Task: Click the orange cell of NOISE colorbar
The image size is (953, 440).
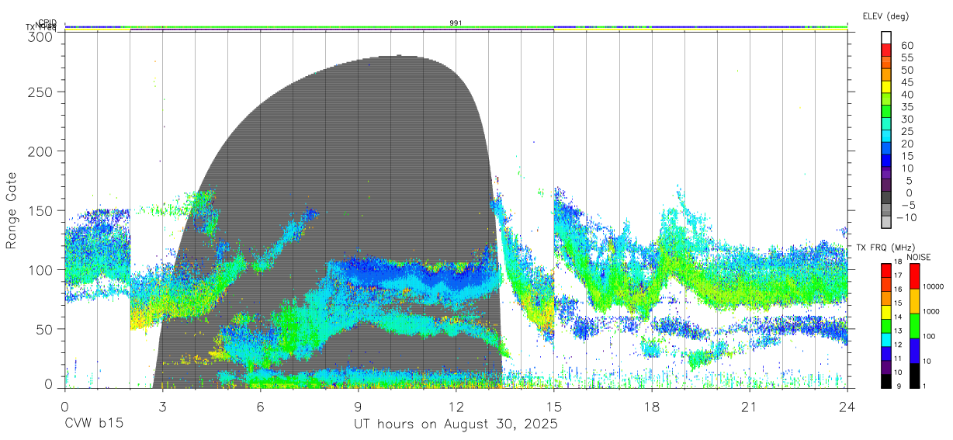Action: click(x=914, y=301)
